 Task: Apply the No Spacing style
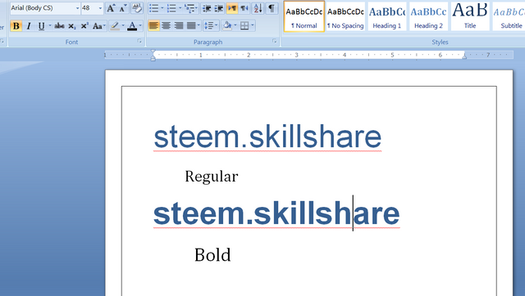tap(345, 16)
